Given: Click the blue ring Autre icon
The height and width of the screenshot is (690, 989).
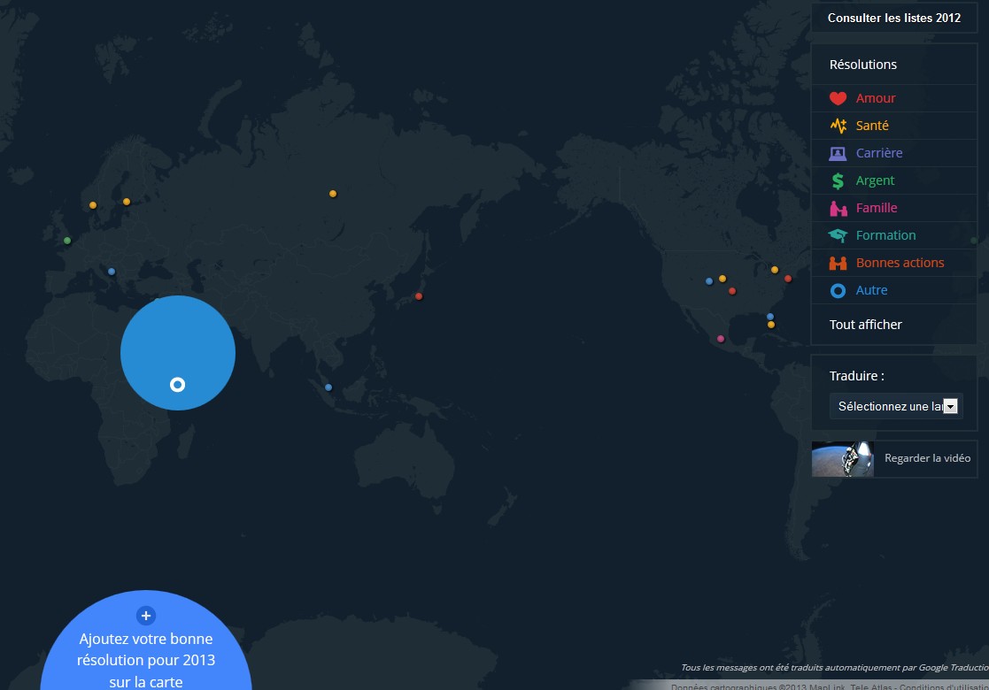Looking at the screenshot, I should pos(838,290).
